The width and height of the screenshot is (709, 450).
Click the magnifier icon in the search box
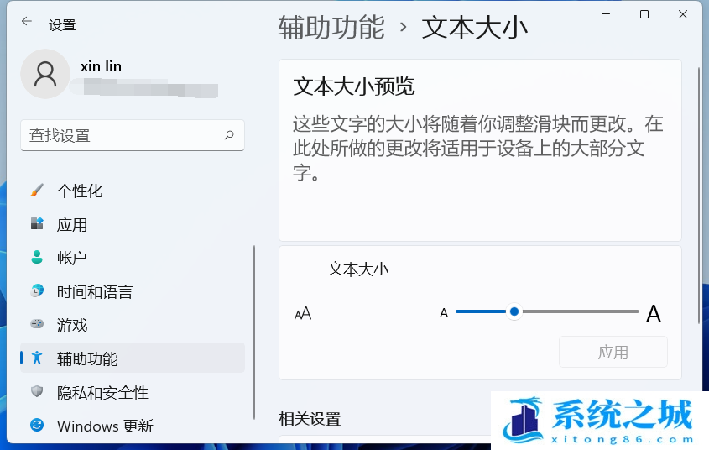[x=229, y=135]
